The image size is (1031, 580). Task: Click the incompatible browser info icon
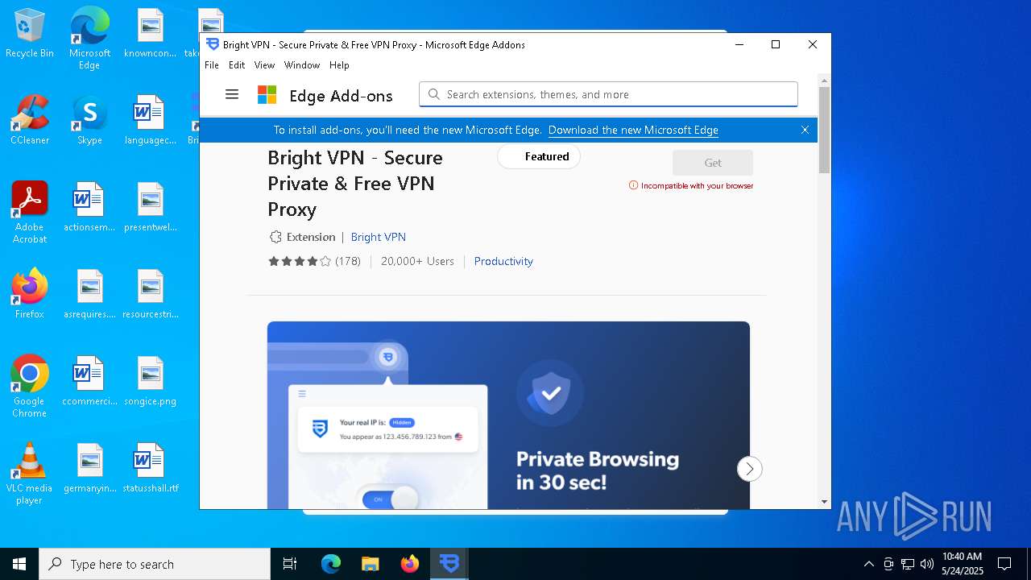click(633, 185)
